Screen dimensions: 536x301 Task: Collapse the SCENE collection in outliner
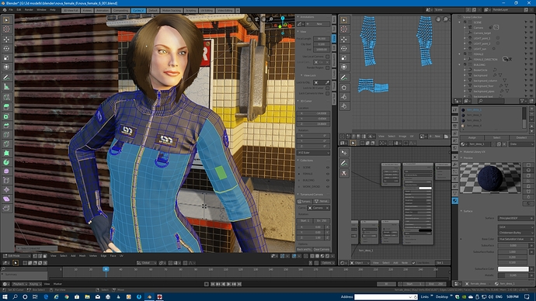click(x=459, y=22)
